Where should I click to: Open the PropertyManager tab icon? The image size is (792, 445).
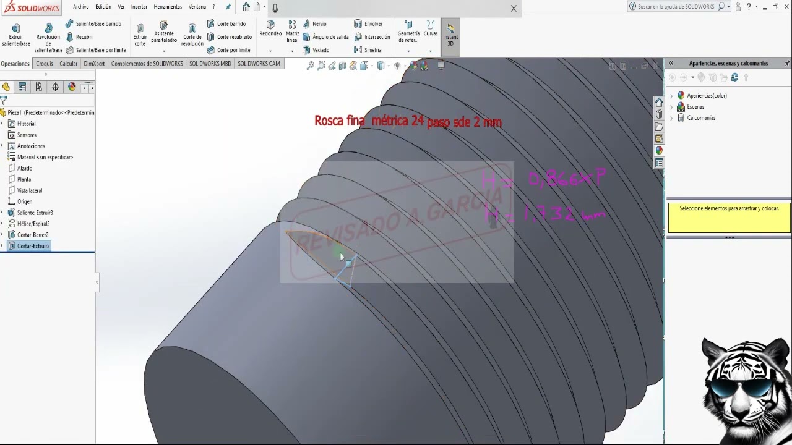tap(22, 87)
